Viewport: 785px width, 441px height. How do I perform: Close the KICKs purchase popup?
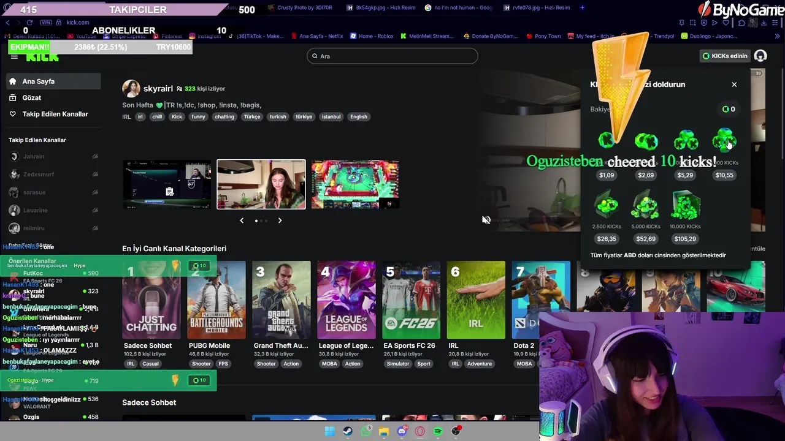click(x=734, y=85)
